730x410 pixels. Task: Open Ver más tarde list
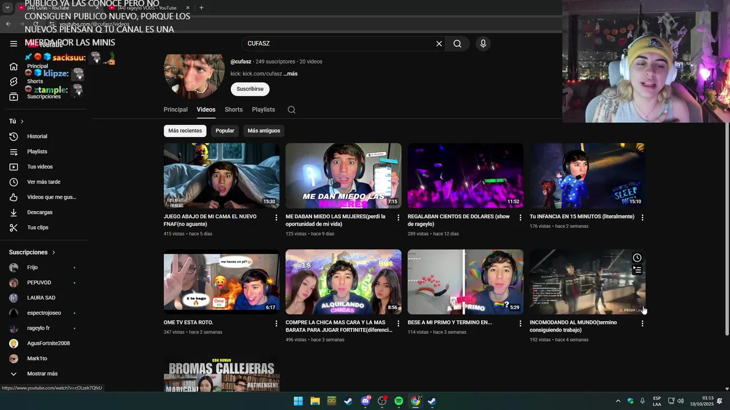tap(44, 182)
